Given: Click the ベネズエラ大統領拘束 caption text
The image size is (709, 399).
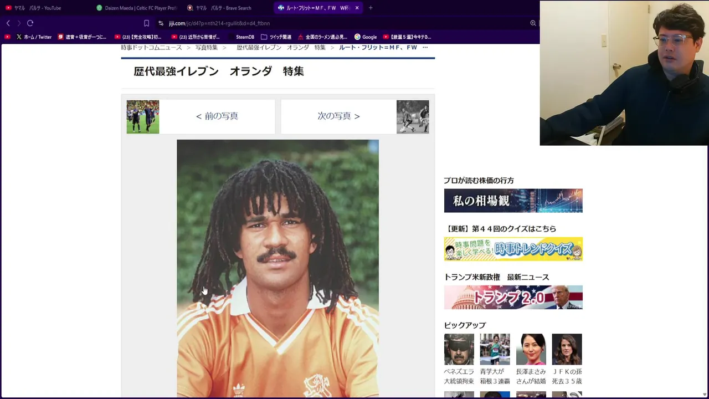Looking at the screenshot, I should [x=459, y=376].
